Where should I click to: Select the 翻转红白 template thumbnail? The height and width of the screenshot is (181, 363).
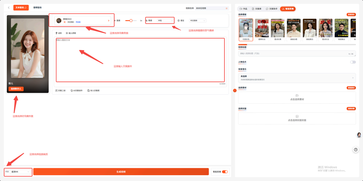(262, 30)
